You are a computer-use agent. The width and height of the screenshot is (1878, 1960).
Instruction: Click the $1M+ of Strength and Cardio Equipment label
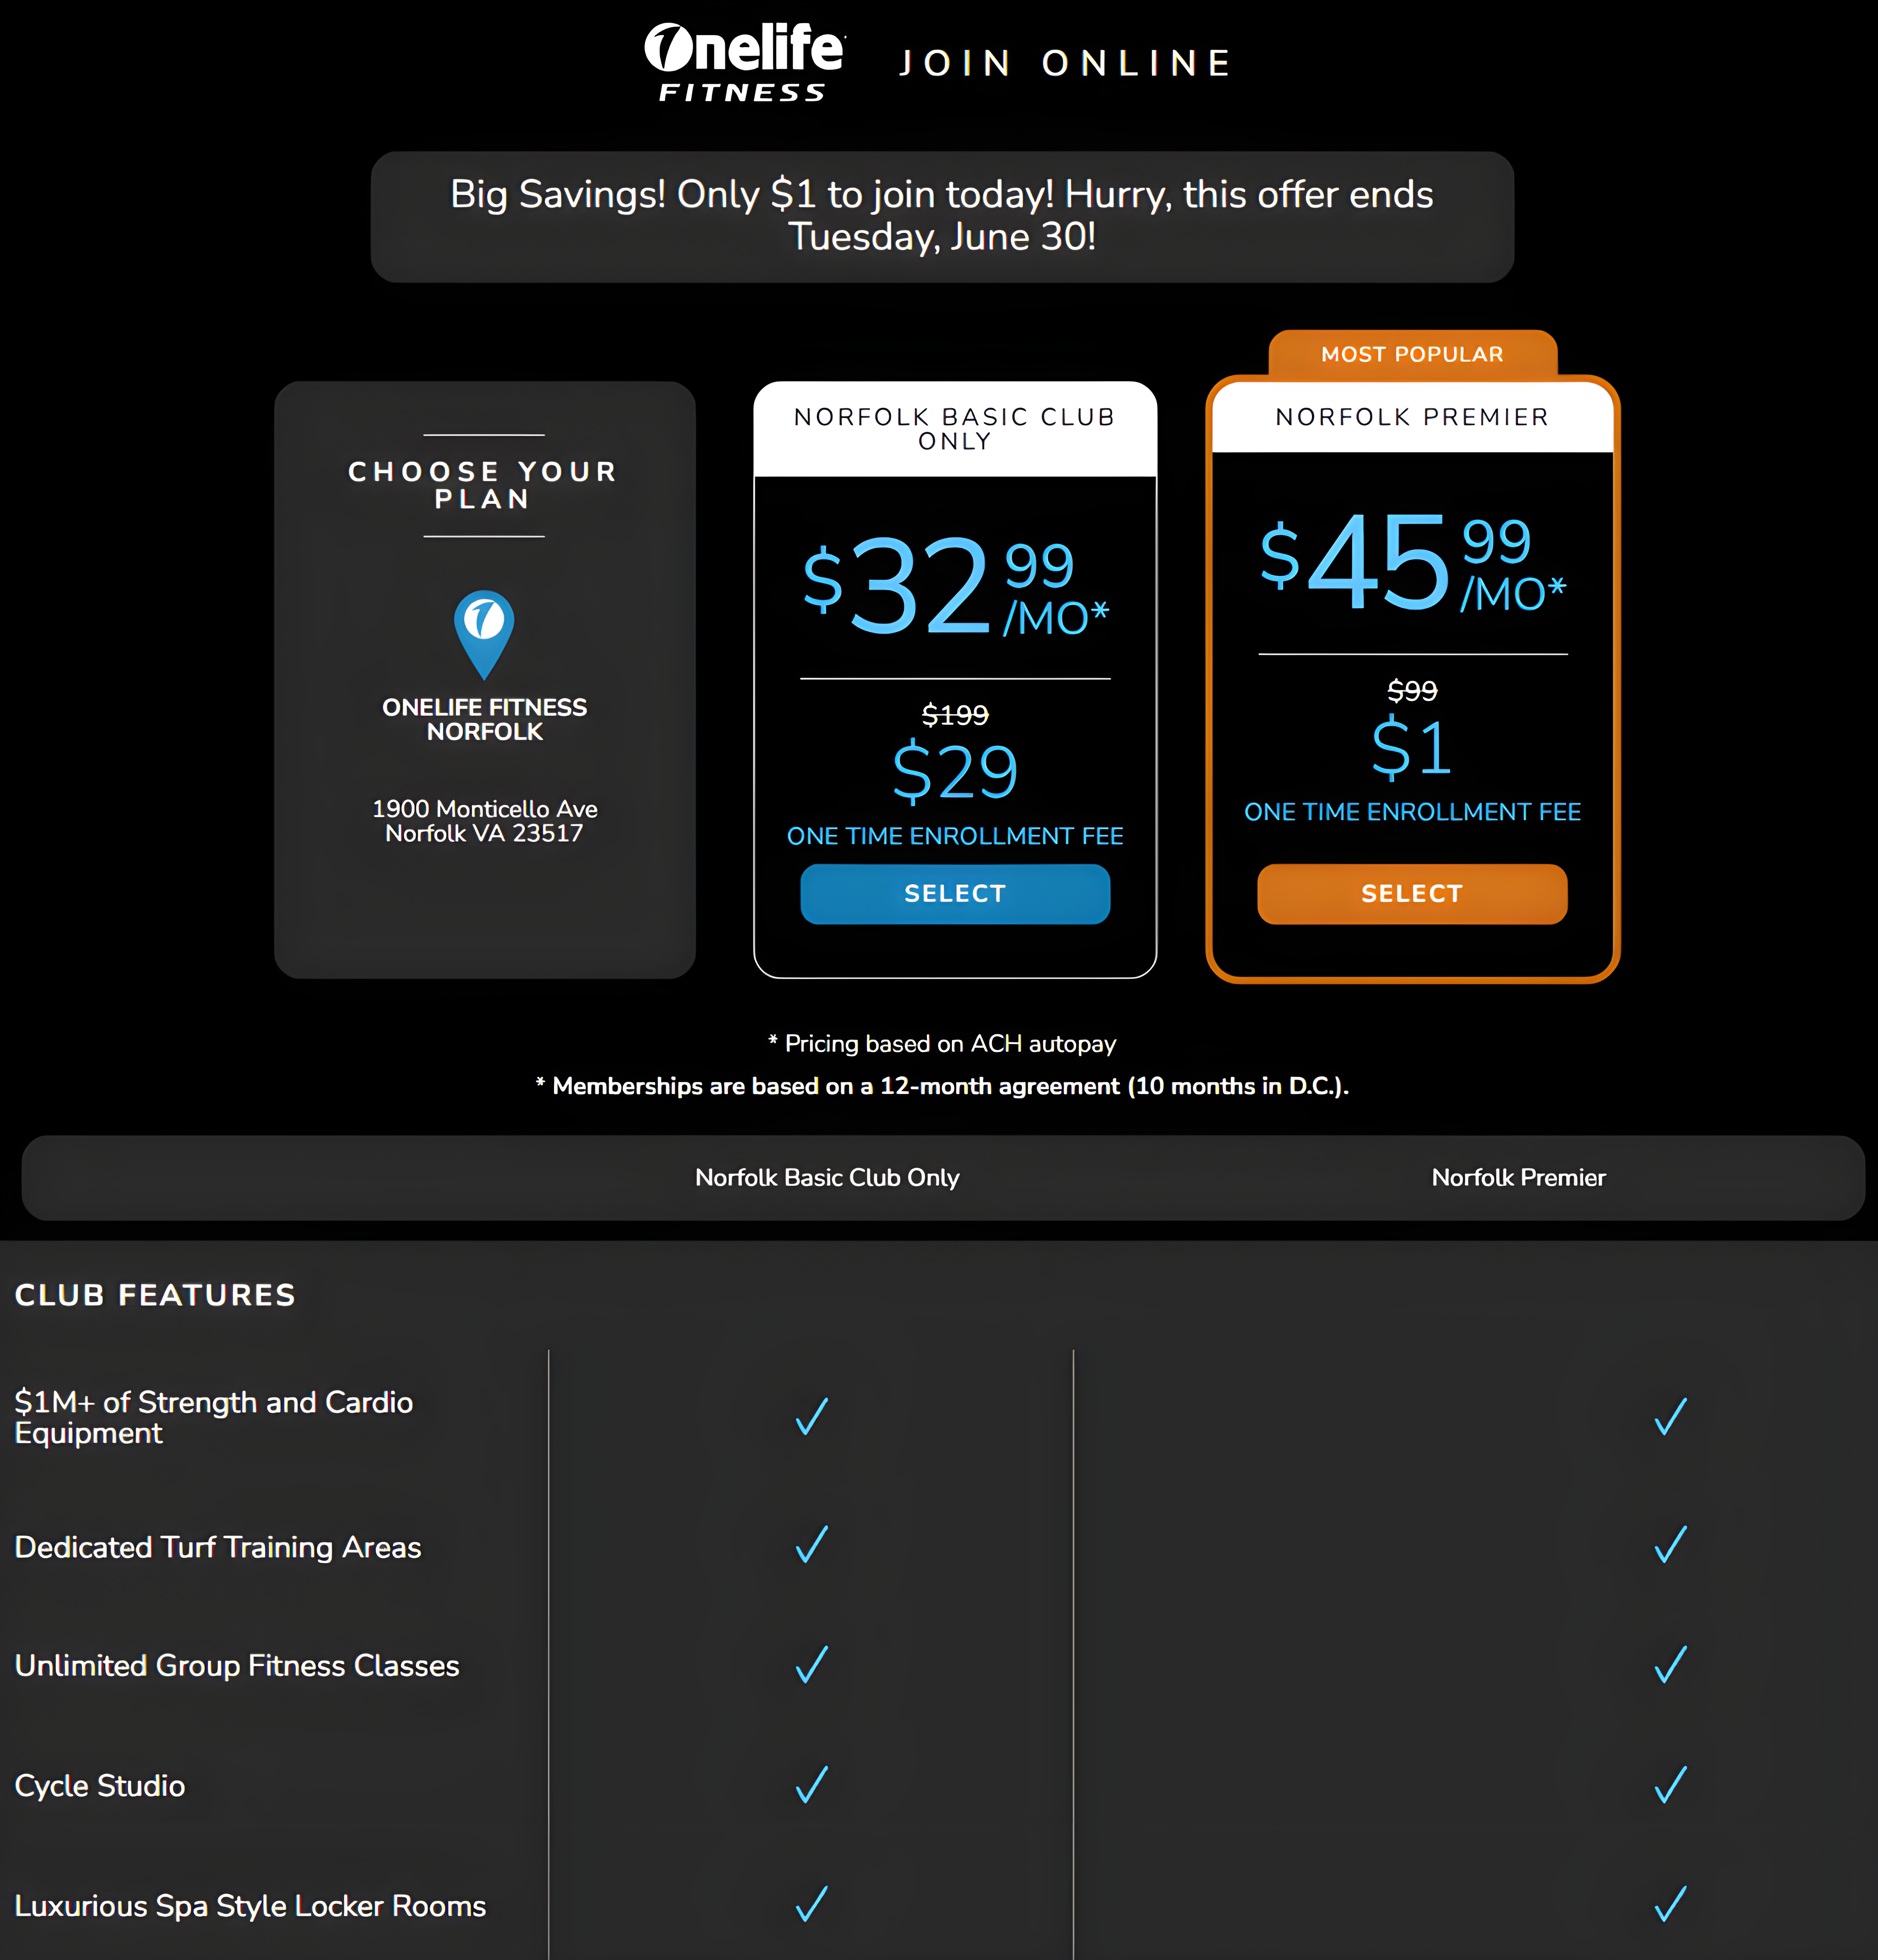click(213, 1417)
